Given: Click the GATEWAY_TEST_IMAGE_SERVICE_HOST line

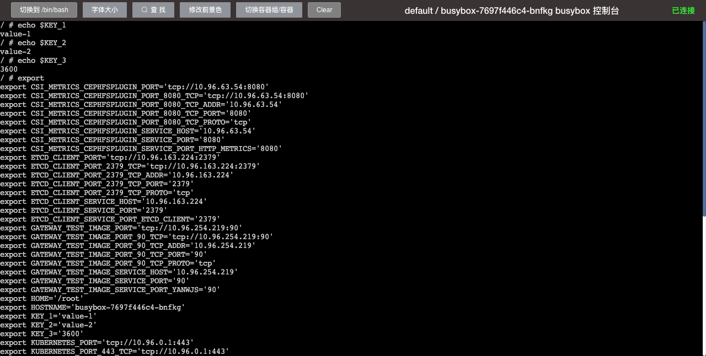Looking at the screenshot, I should [x=119, y=272].
